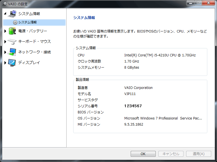Click the gear icon beside システム情報 subitem
This screenshot has width=217, height=162.
point(15,22)
